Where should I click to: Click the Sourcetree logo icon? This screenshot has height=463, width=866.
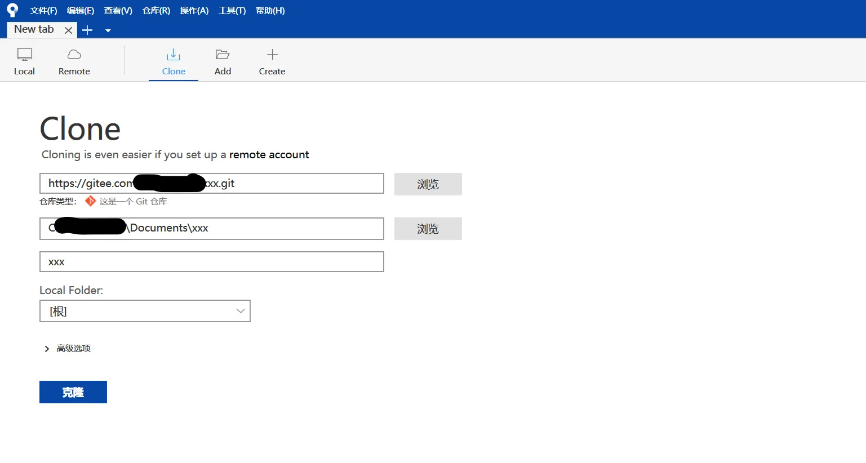coord(12,10)
